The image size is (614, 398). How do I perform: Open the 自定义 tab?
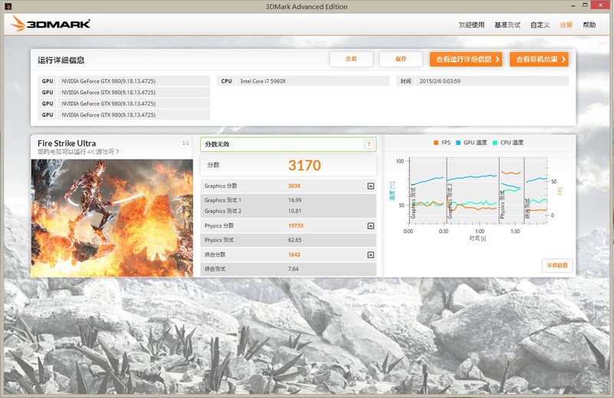pyautogui.click(x=540, y=25)
